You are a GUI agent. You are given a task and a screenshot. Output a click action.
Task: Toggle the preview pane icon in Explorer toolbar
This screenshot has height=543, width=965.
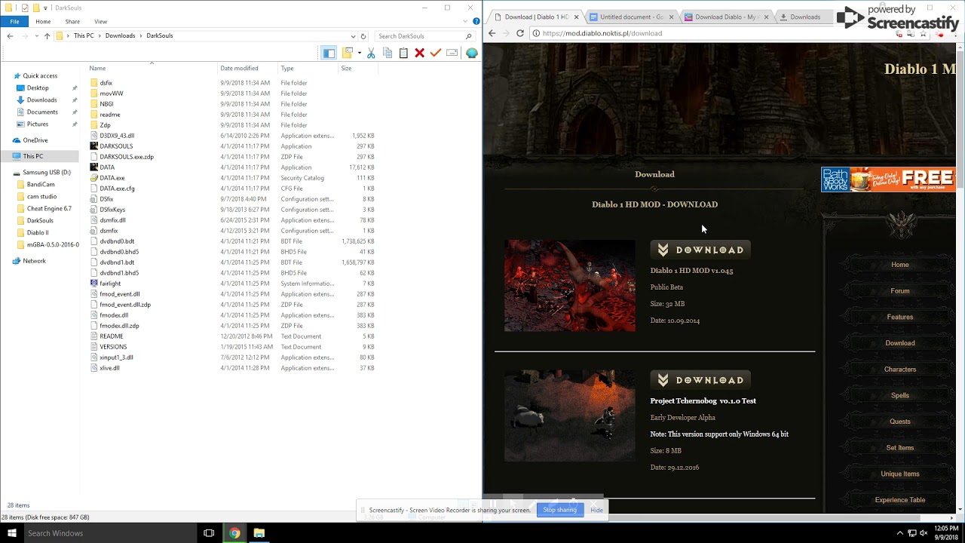coord(329,53)
